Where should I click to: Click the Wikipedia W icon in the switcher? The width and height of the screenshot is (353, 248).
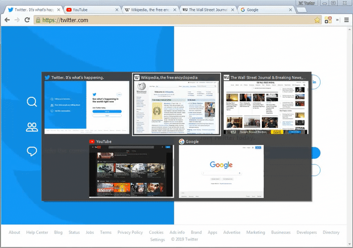[x=137, y=77]
